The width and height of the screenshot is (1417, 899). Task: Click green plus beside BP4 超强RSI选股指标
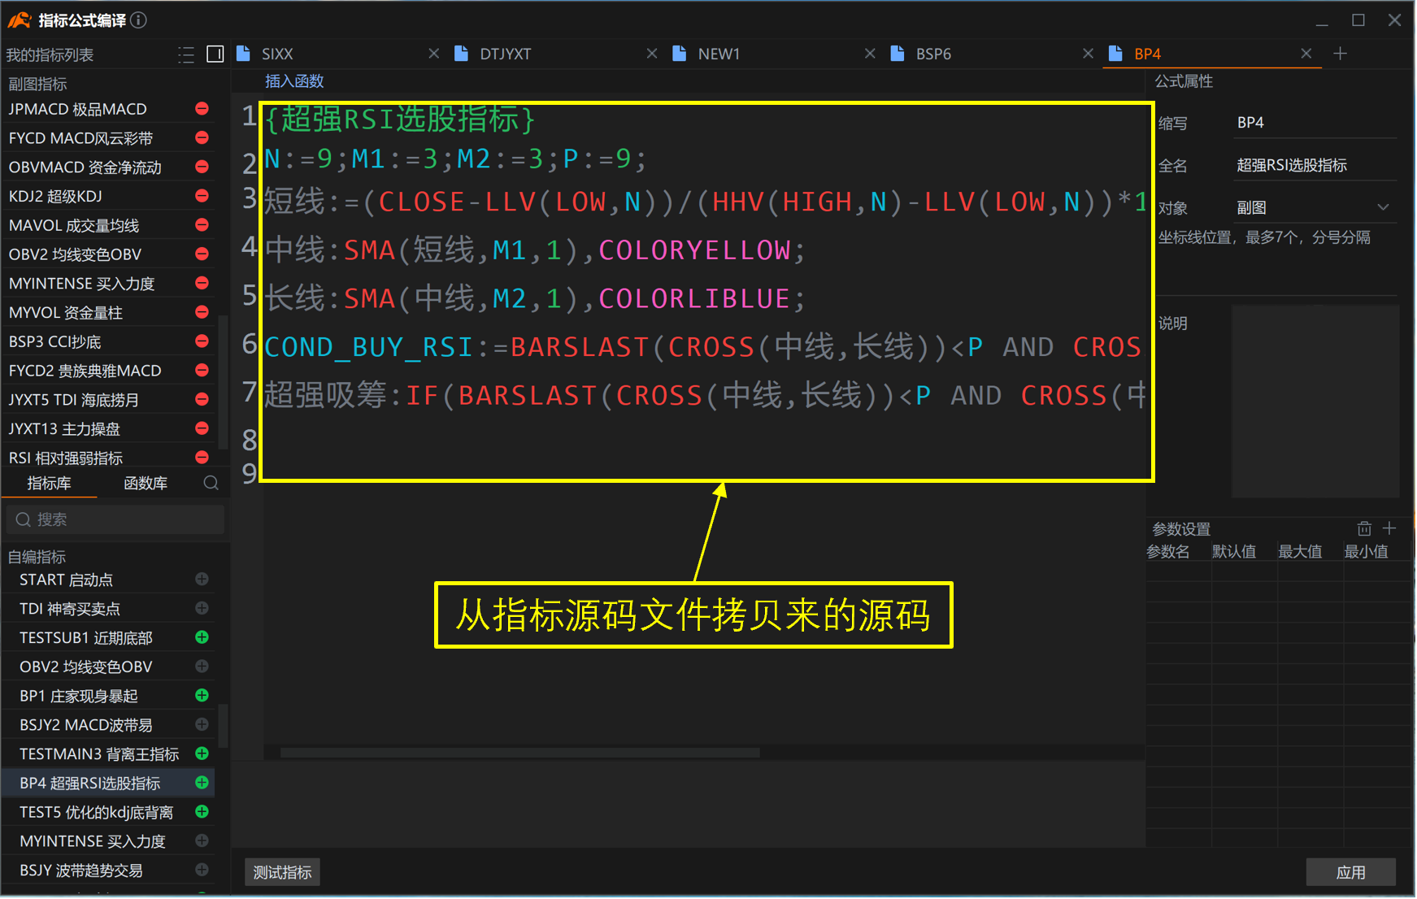[x=202, y=783]
